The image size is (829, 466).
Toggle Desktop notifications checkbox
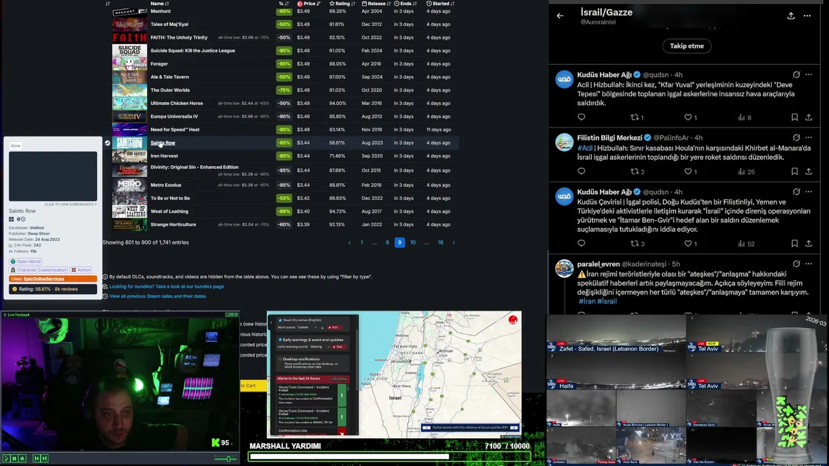(x=280, y=359)
